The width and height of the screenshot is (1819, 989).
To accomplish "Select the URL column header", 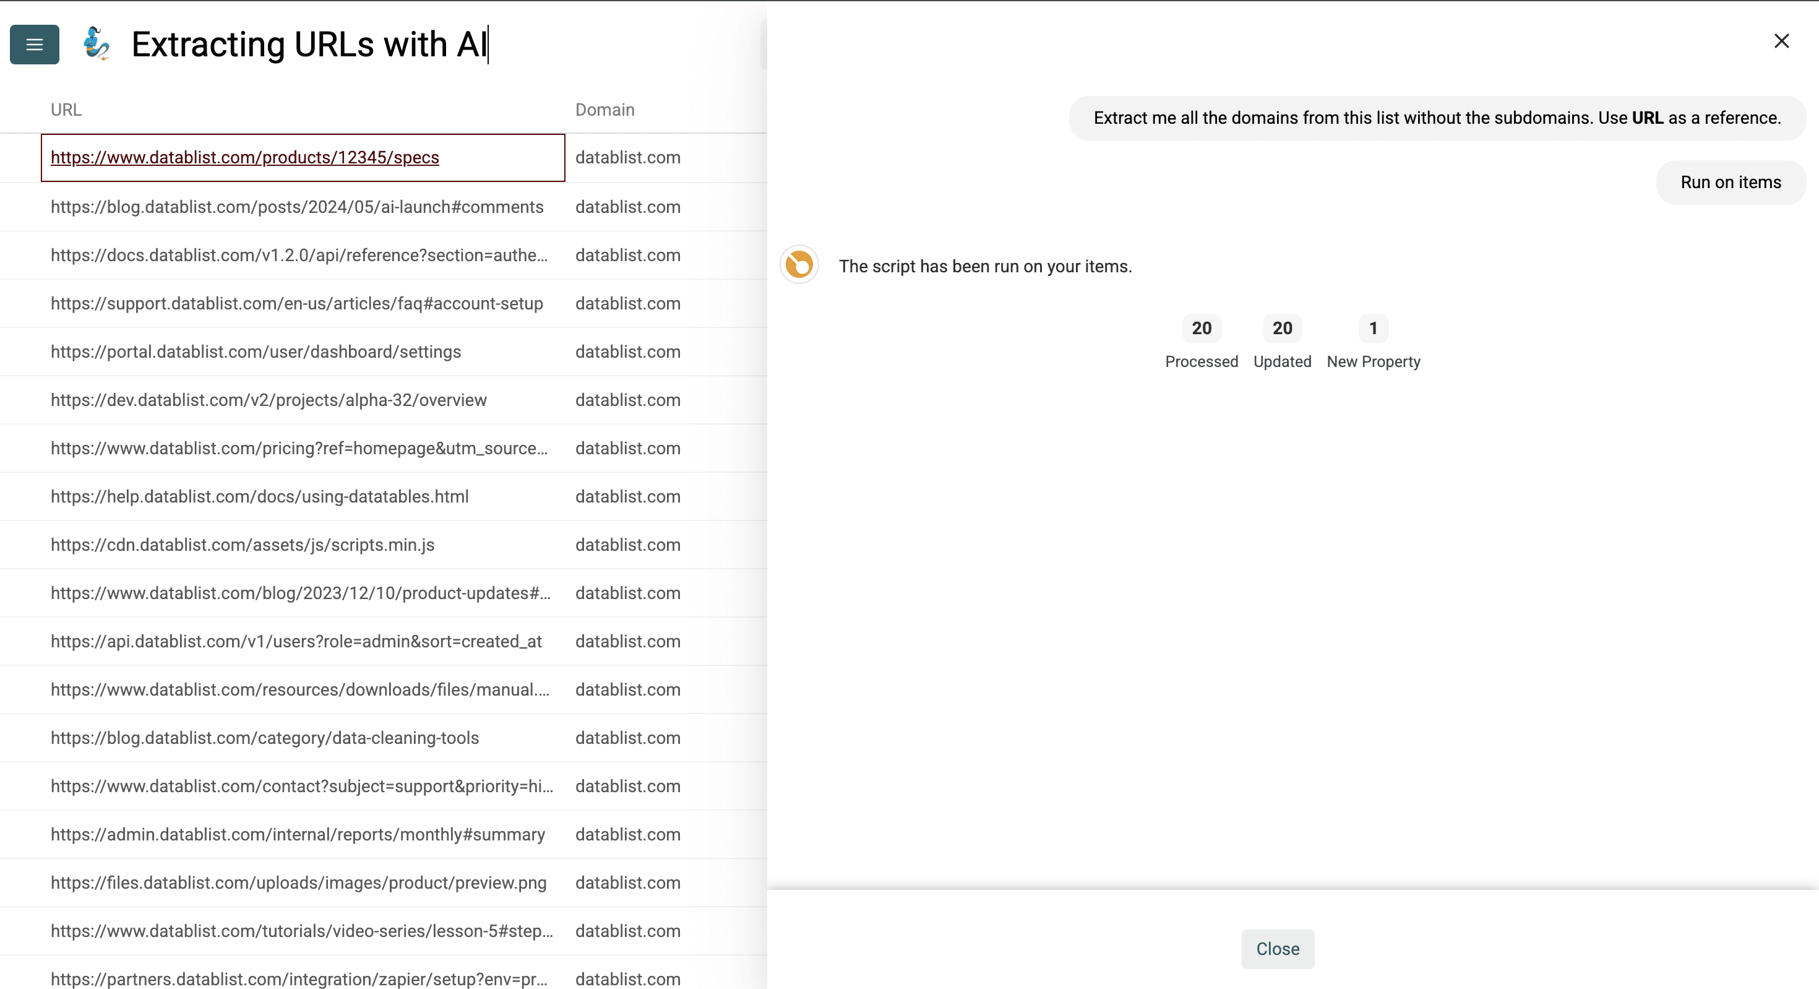I will click(66, 110).
